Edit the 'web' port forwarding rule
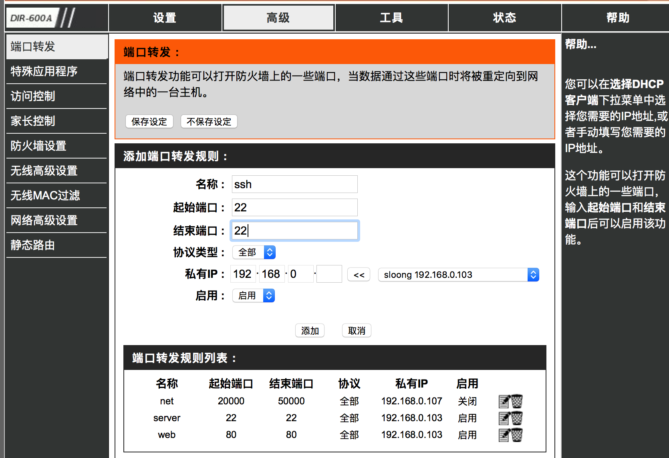The image size is (669, 458). point(504,435)
